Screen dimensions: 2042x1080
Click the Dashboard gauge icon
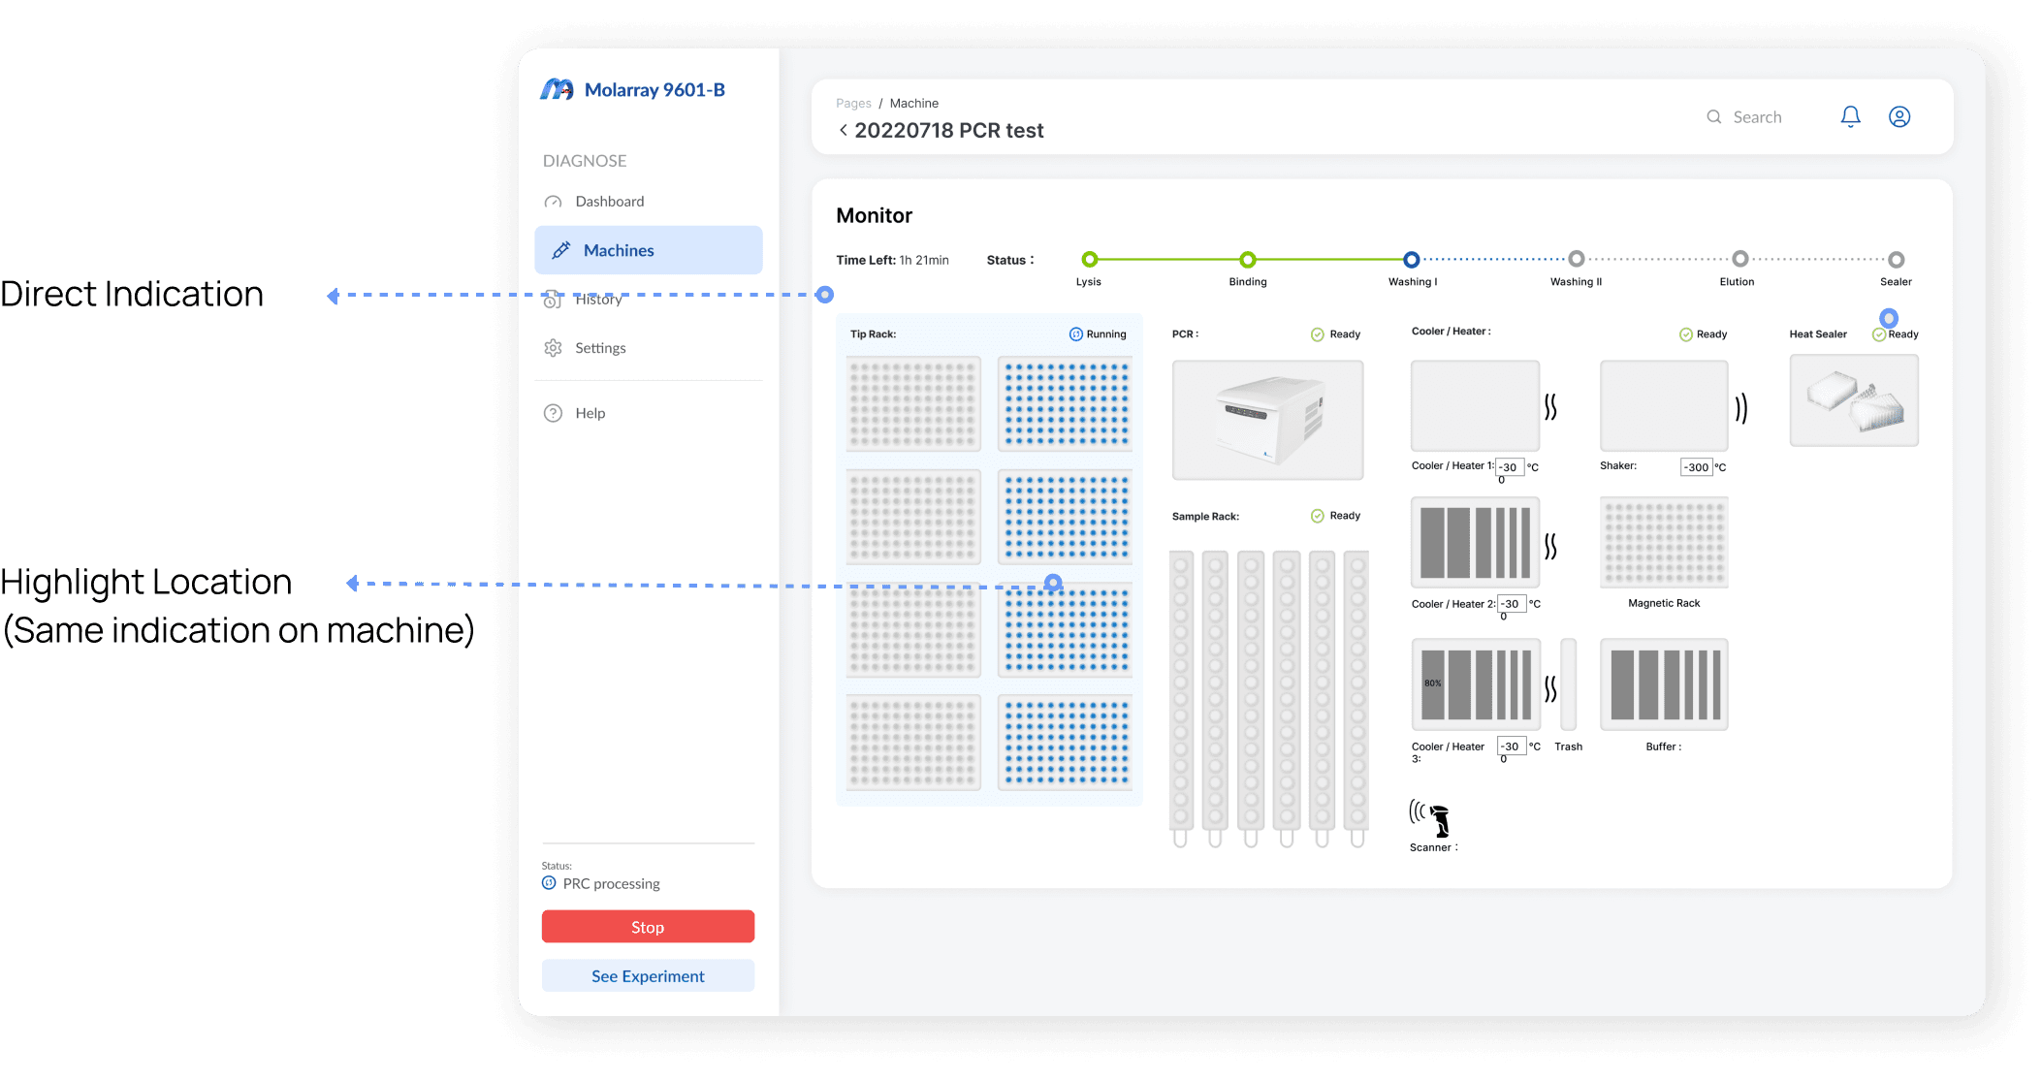(553, 202)
